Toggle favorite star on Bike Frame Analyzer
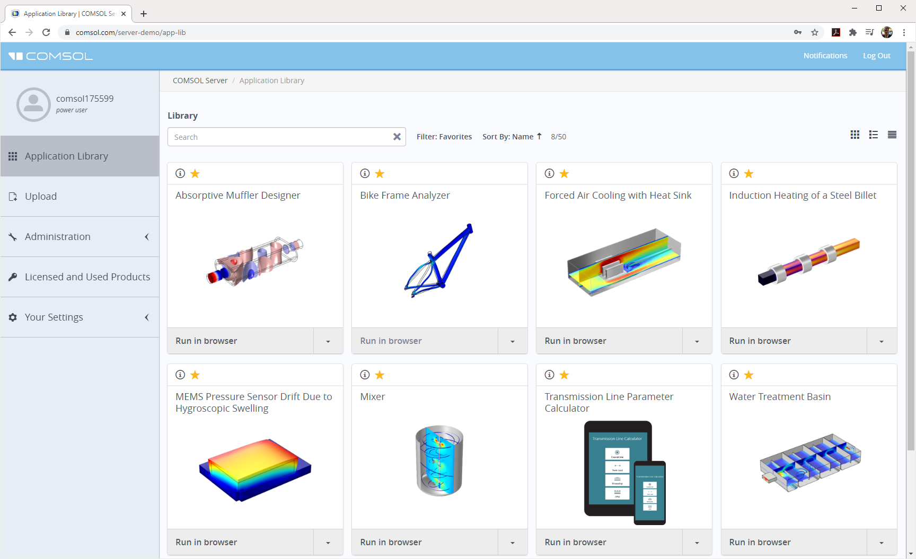The image size is (916, 559). click(x=380, y=173)
